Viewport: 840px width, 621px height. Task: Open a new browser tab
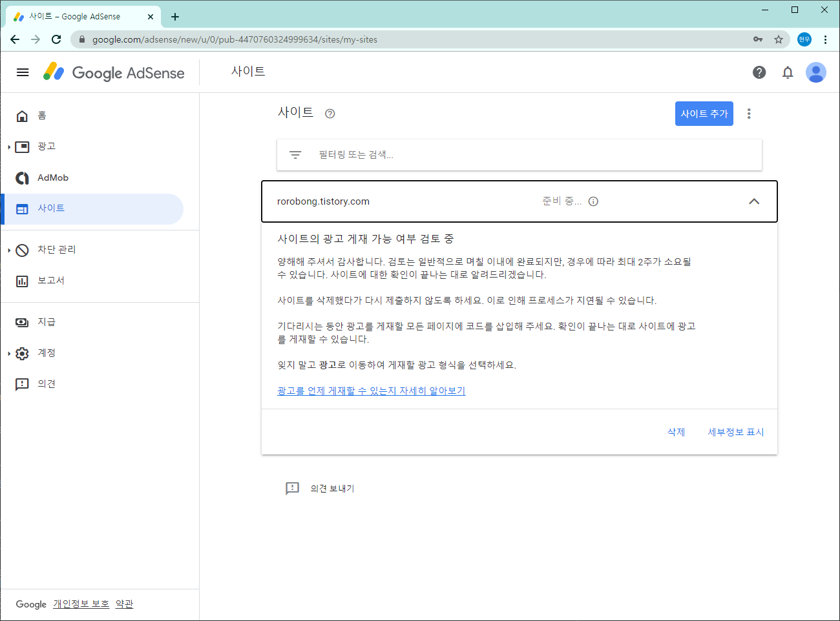click(x=175, y=17)
